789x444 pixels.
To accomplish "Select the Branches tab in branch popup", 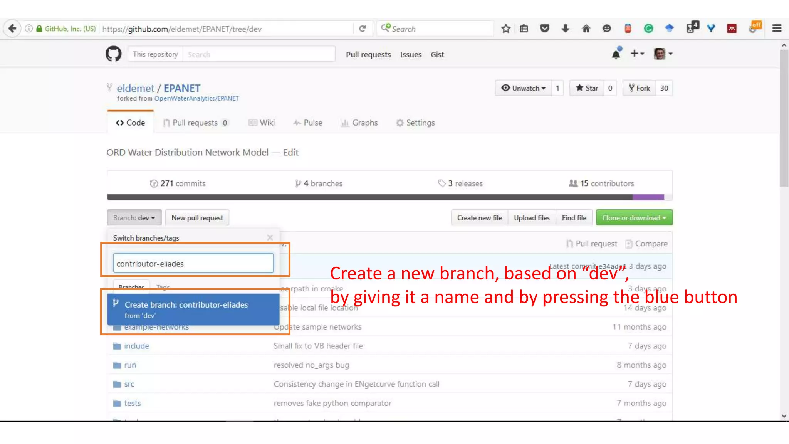I will (x=131, y=287).
